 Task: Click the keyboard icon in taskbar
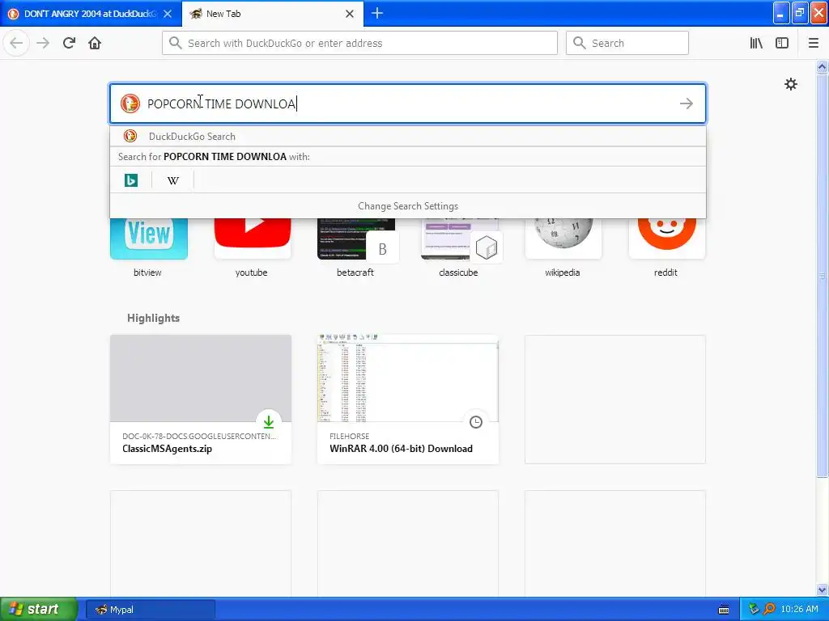[724, 610]
